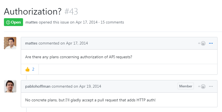Viewport: 222px width, 112px height.
Task: Toggle the thumbs up reaction with 2 votes
Action: 30,69
